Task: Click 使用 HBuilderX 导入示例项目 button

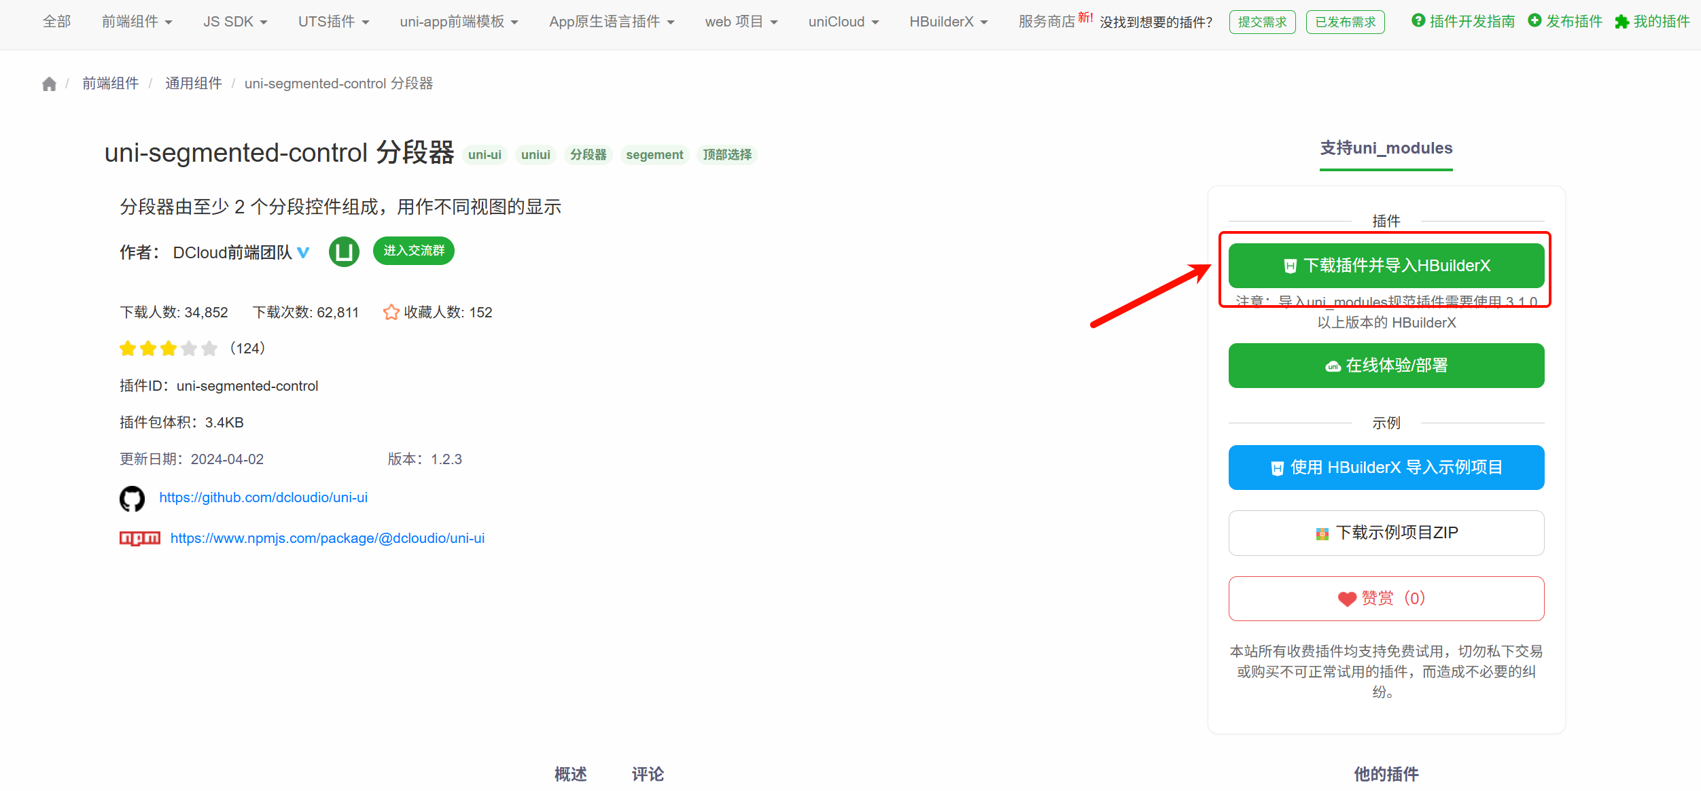Action: click(1386, 468)
